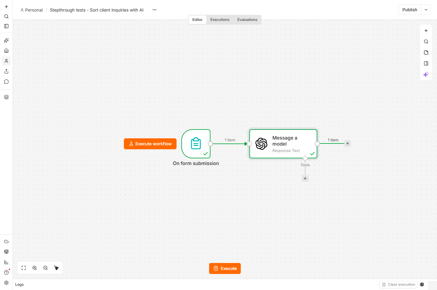Switch to the Editor tab
This screenshot has width=437, height=290.
(197, 20)
